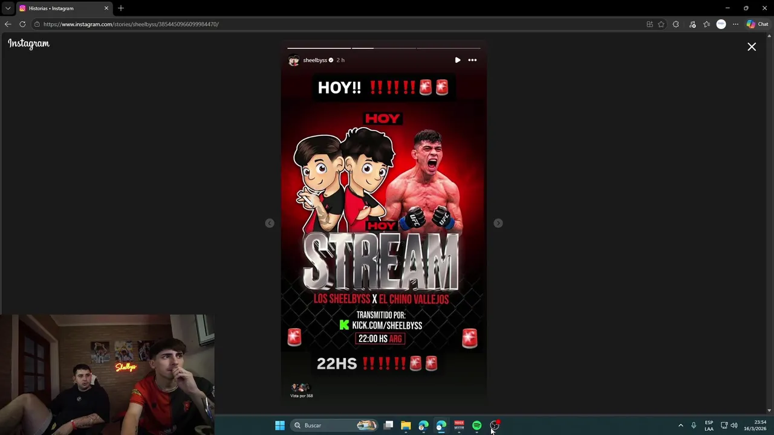
Task: Play the paused Instagram story
Action: tap(457, 60)
